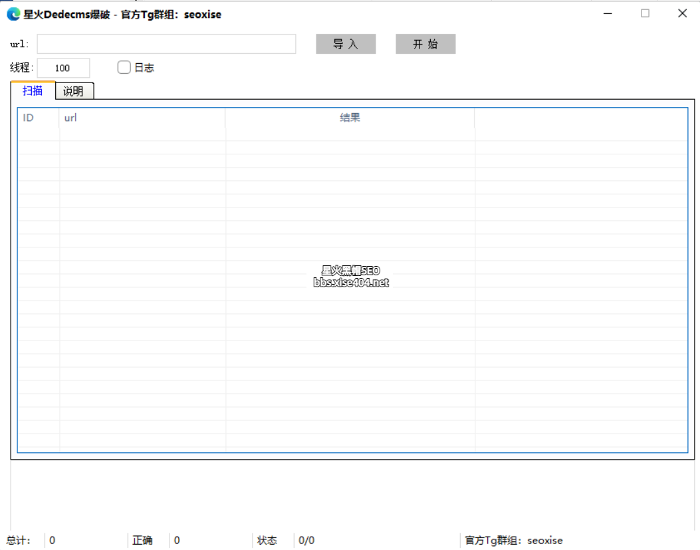The height and width of the screenshot is (550, 700).
Task: Focus the url input field
Action: 166,44
